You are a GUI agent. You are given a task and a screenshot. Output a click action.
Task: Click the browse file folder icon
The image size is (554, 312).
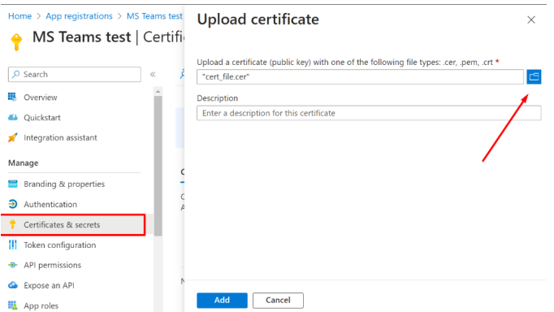[534, 76]
